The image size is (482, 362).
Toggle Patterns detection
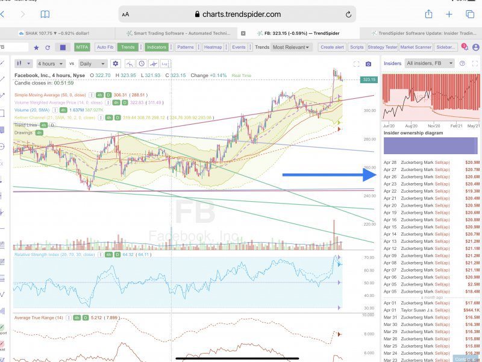(186, 48)
